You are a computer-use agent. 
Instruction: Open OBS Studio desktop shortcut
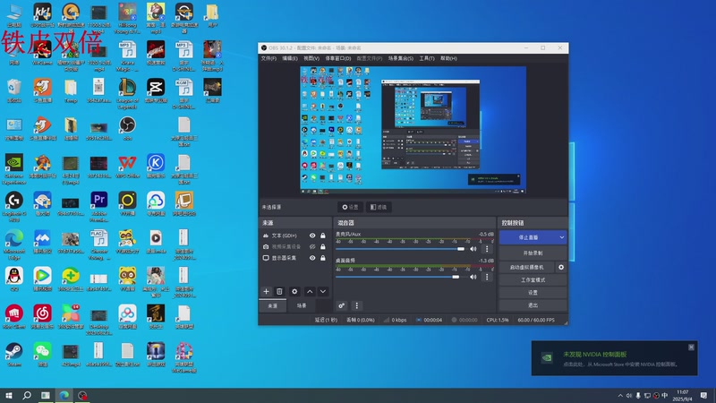coord(127,127)
